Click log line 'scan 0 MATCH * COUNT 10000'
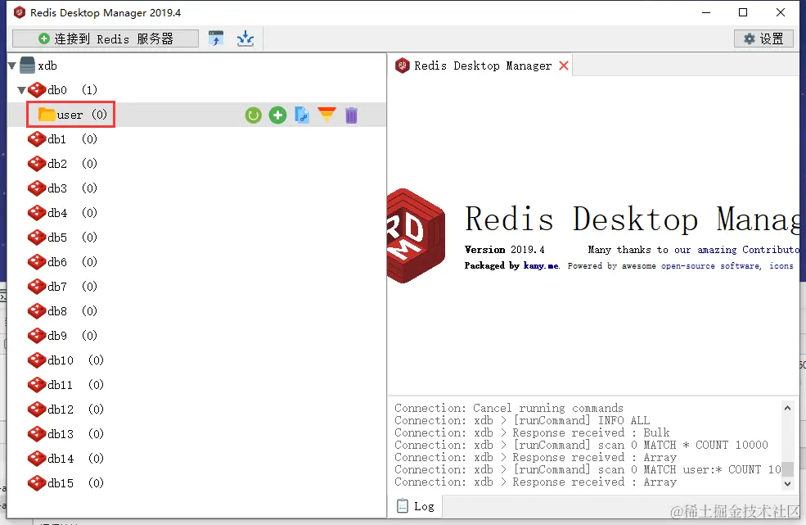 (x=581, y=446)
